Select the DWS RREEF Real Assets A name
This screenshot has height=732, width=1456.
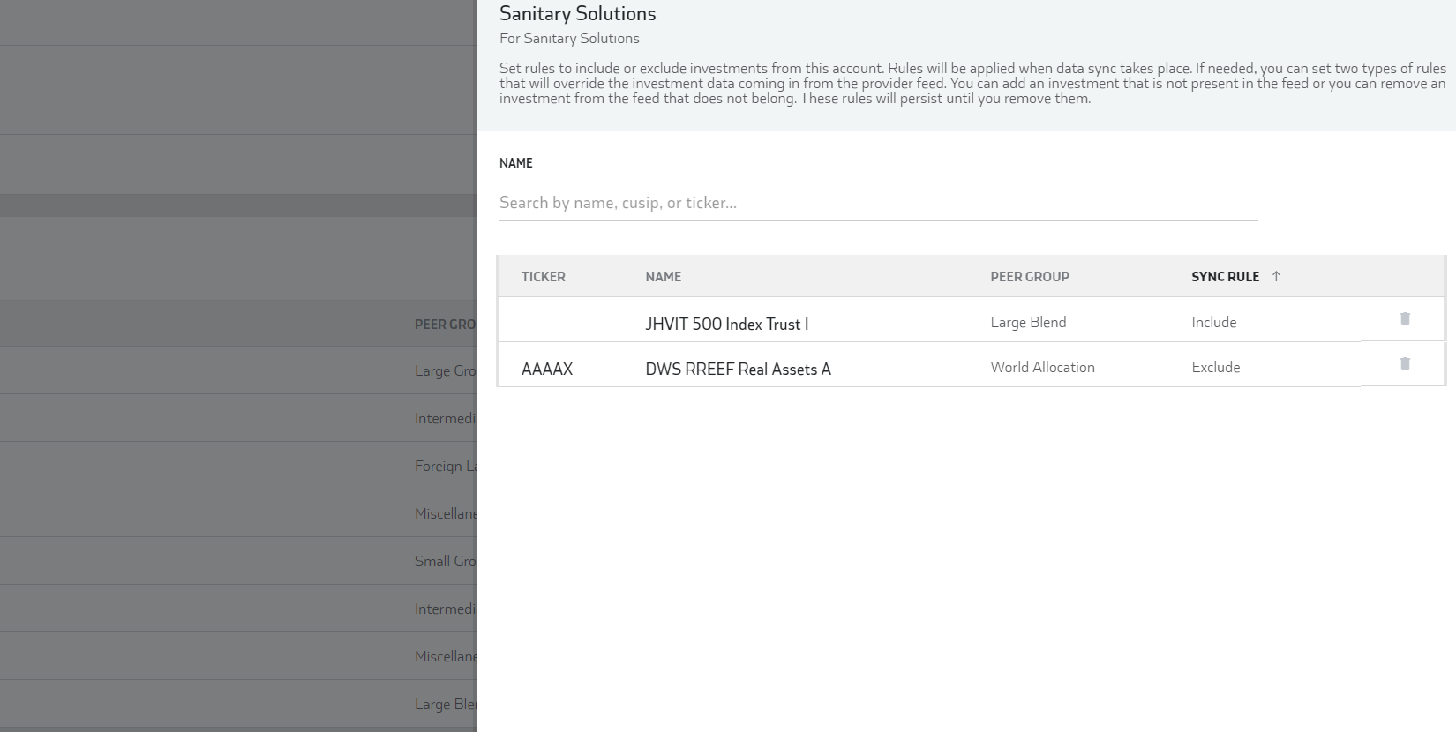pos(738,370)
